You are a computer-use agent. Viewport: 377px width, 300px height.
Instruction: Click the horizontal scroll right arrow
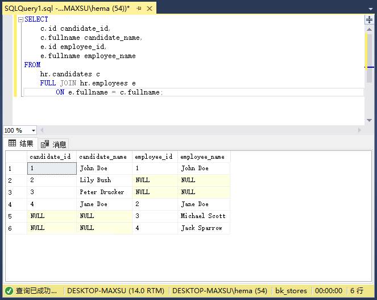(359, 130)
